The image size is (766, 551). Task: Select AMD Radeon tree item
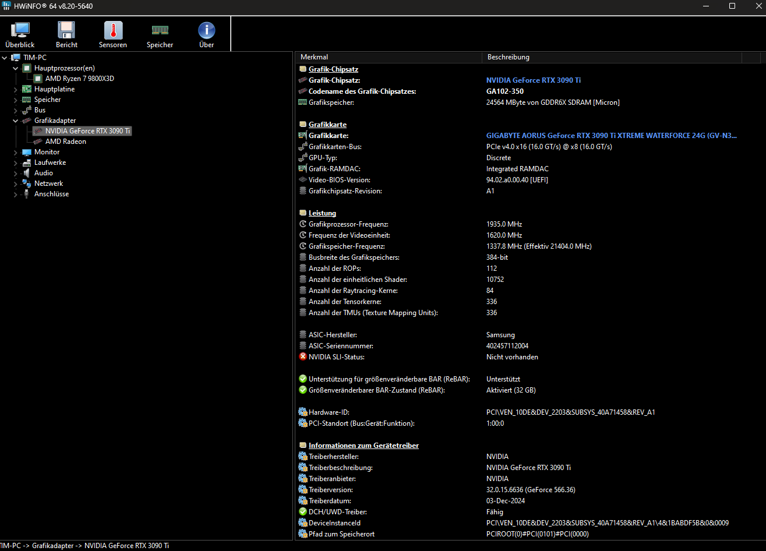65,142
